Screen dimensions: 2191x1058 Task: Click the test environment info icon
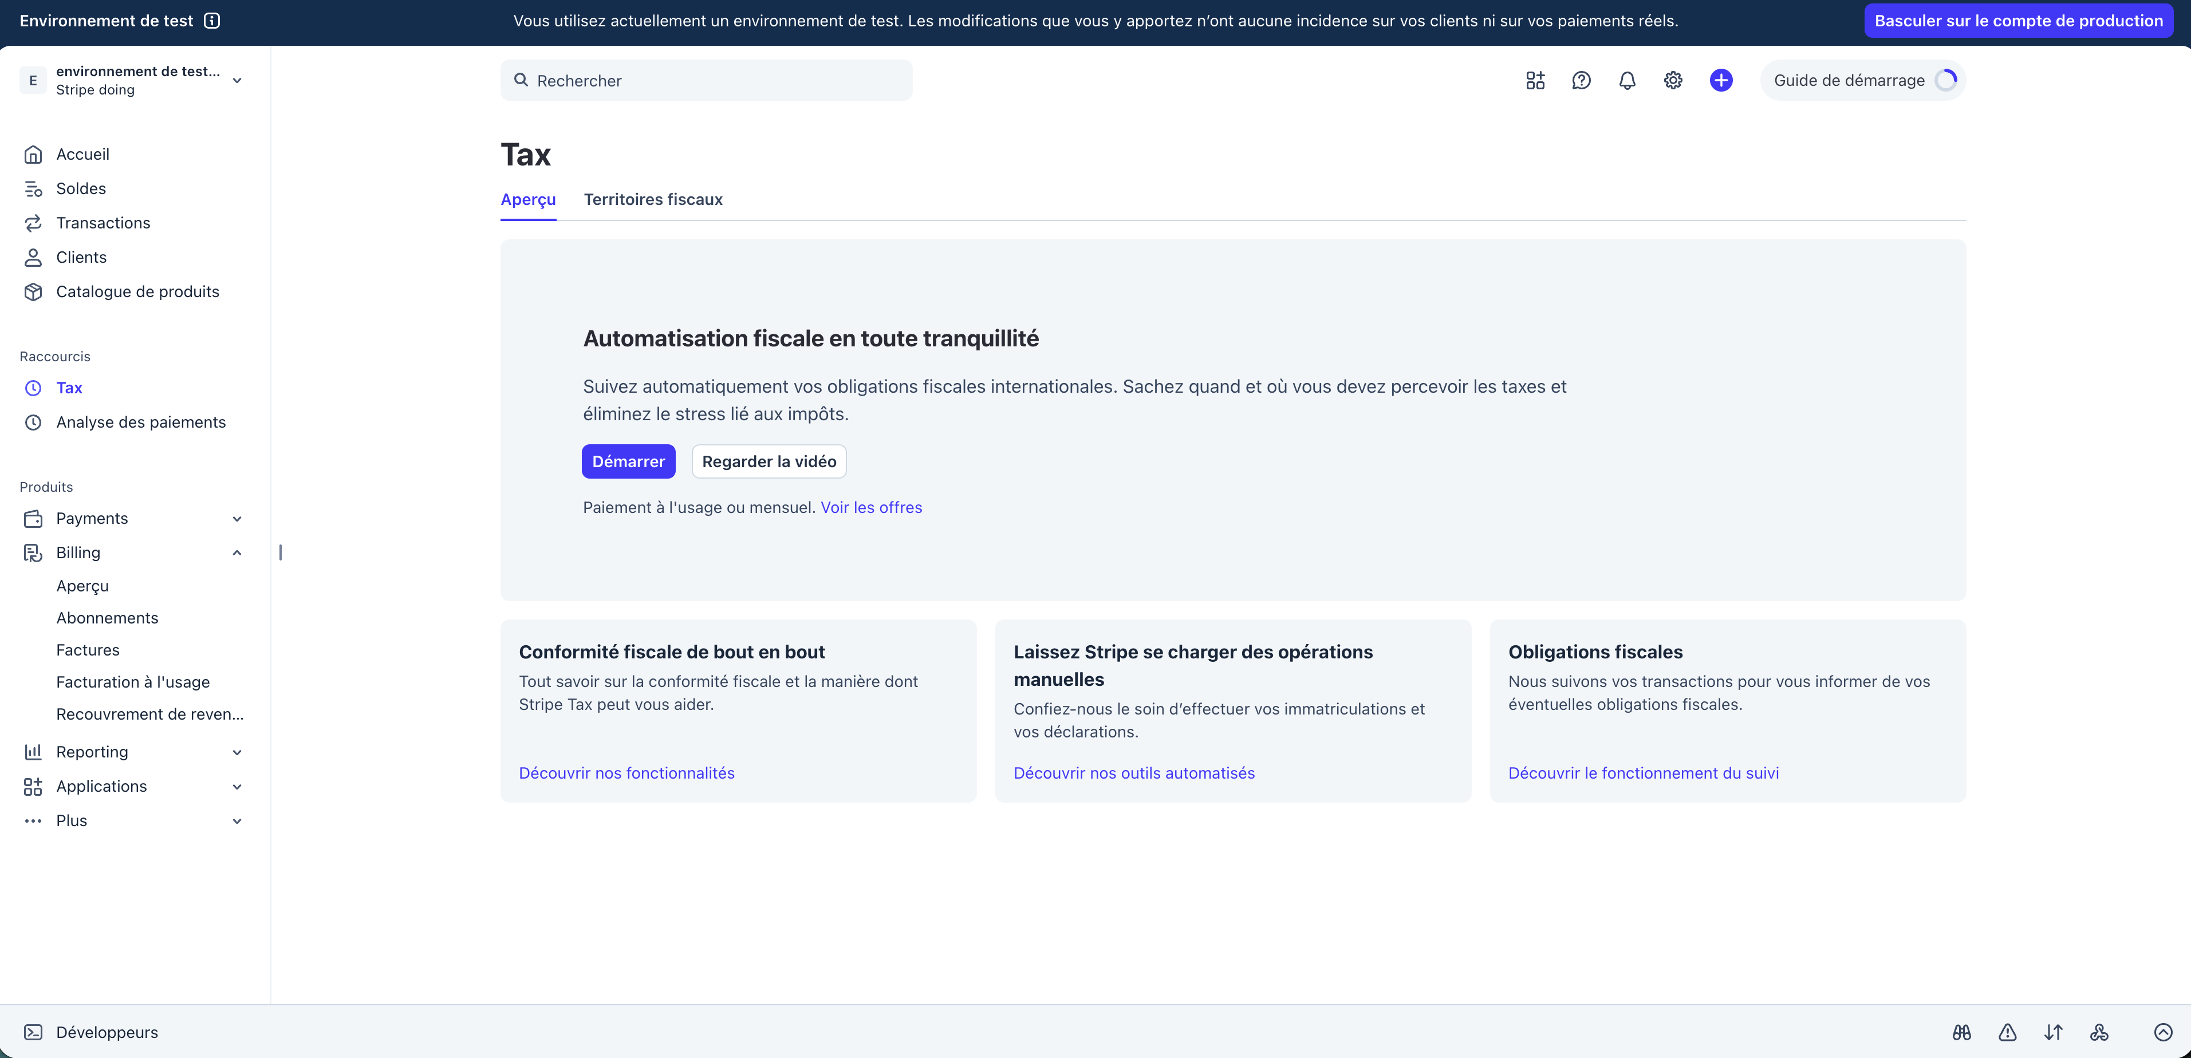coord(212,21)
